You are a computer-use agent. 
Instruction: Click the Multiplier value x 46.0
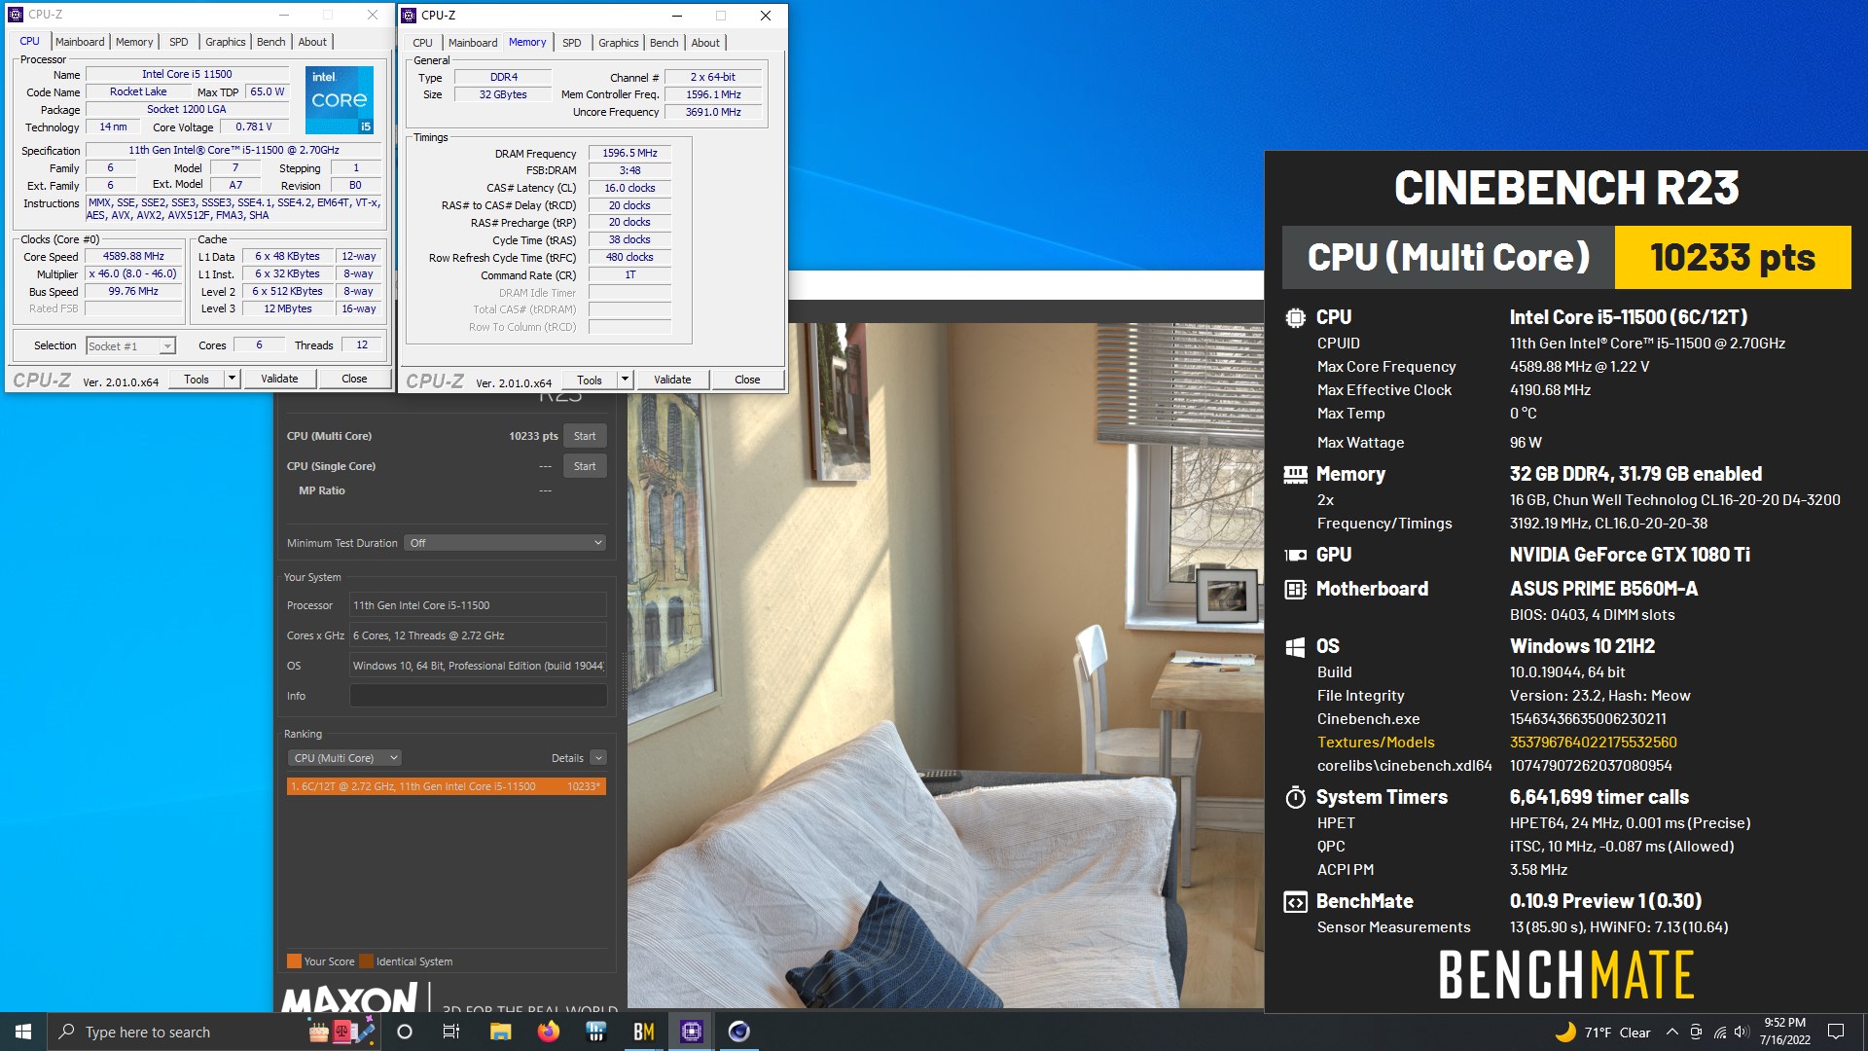pyautogui.click(x=133, y=274)
